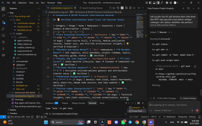Open the Search view in activity bar

pyautogui.click(x=3, y=15)
